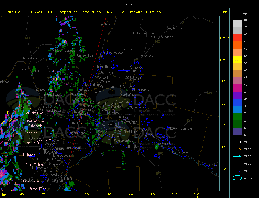Click the 'Divisadero' map label

(x=140, y=89)
